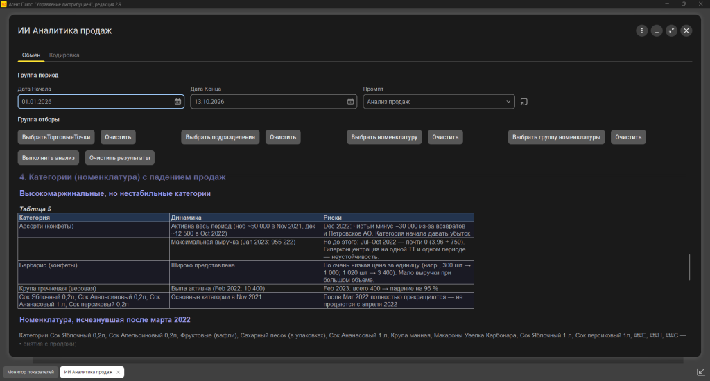Open calendar picker for Дата Начала

click(x=177, y=101)
